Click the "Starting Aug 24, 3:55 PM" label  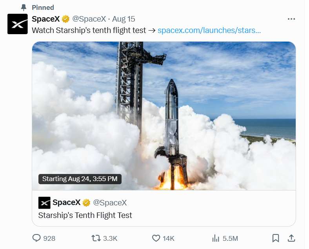tap(80, 179)
